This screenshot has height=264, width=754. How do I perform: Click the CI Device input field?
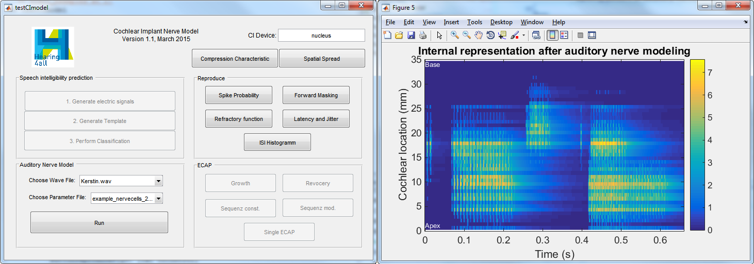tap(321, 36)
